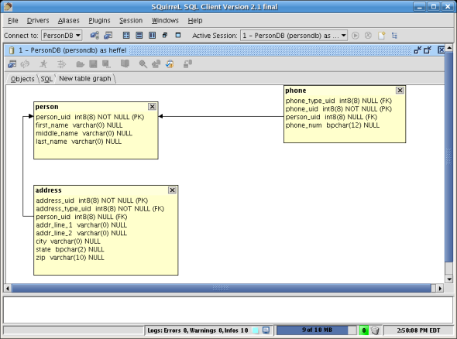Select the person table title

coord(46,107)
